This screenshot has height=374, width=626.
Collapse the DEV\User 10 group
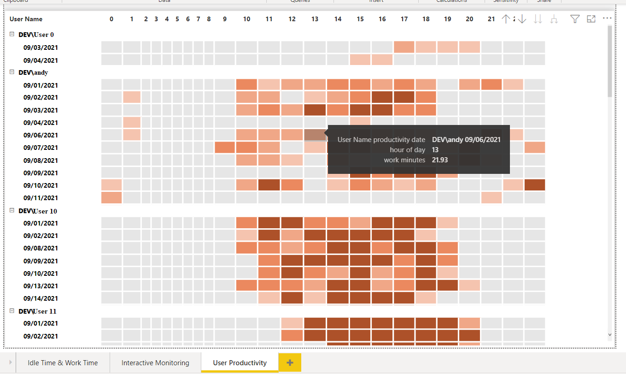click(x=12, y=211)
